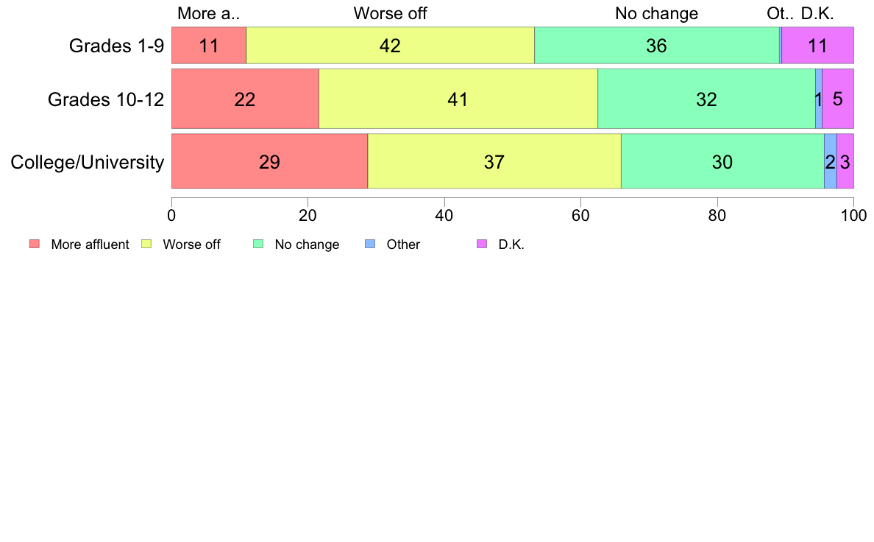The image size is (874, 542).
Task: Click the Worse off column header label
Action: 390,13
